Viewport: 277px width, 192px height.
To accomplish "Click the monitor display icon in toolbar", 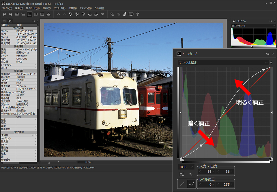I will coord(131,14).
